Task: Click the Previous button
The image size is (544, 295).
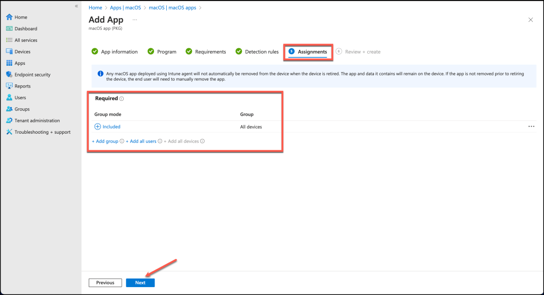Action: 105,283
